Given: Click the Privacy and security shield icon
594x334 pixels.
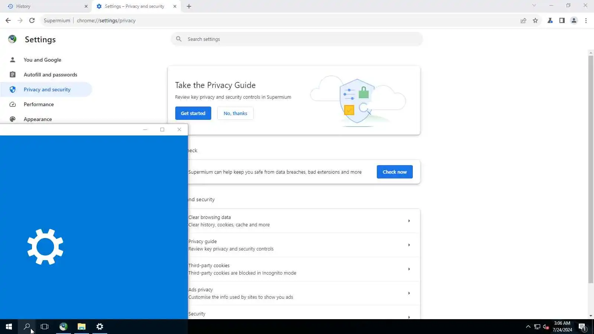Looking at the screenshot, I should (13, 89).
